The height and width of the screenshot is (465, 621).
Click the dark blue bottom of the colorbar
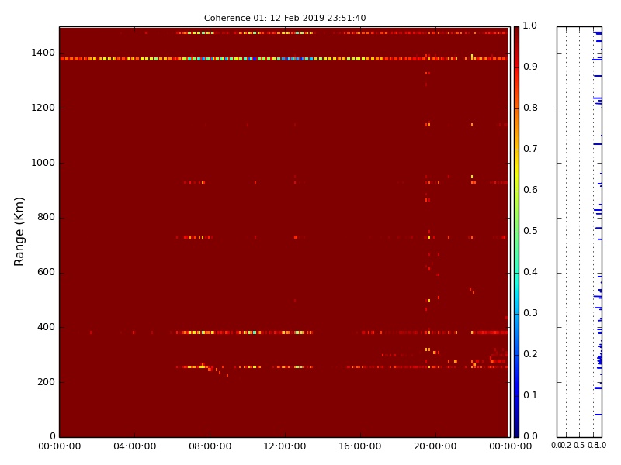pyautogui.click(x=516, y=429)
